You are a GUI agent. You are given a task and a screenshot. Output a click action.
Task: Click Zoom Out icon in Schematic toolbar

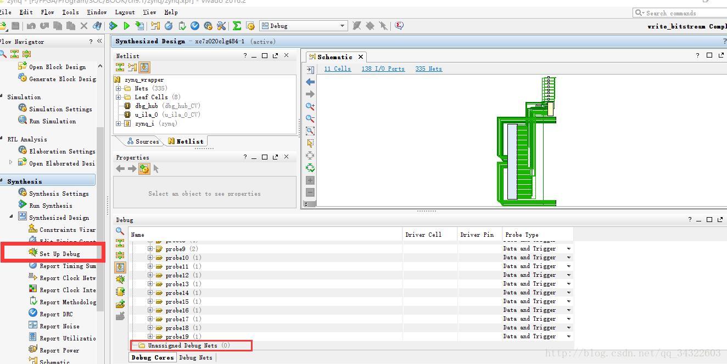(x=310, y=118)
